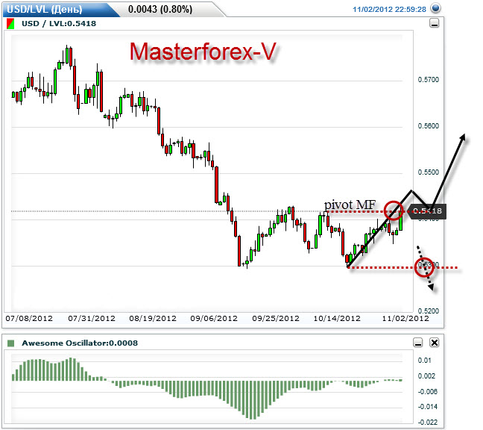Click the 11/02/2012 22:59:28 timestamp
The width and height of the screenshot is (483, 430).
point(389,10)
